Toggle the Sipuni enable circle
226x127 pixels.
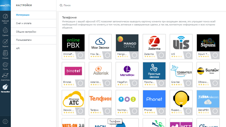(215, 55)
